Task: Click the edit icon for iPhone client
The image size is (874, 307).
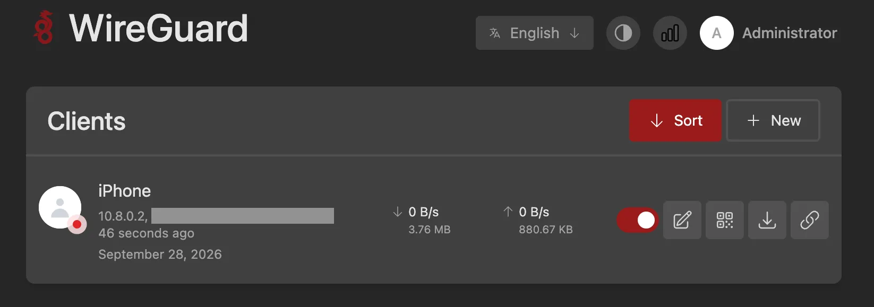Action: [x=682, y=220]
